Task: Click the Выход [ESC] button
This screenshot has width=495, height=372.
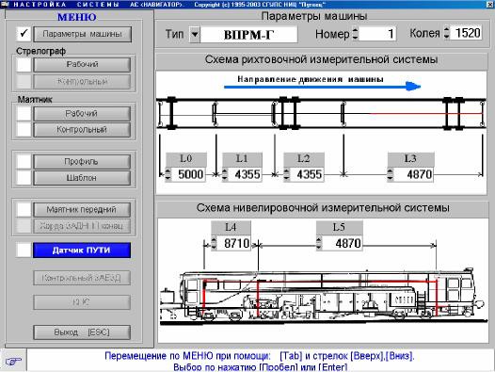Action: [82, 332]
